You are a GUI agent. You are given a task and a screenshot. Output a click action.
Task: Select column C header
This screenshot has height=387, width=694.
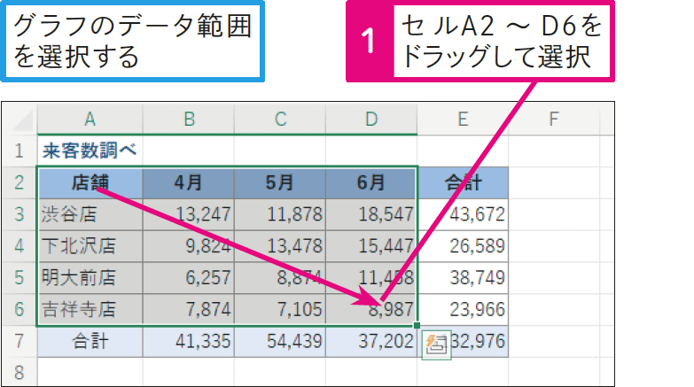click(280, 119)
